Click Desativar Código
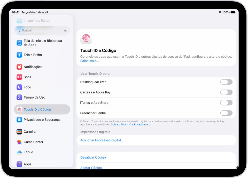 (x=93, y=157)
